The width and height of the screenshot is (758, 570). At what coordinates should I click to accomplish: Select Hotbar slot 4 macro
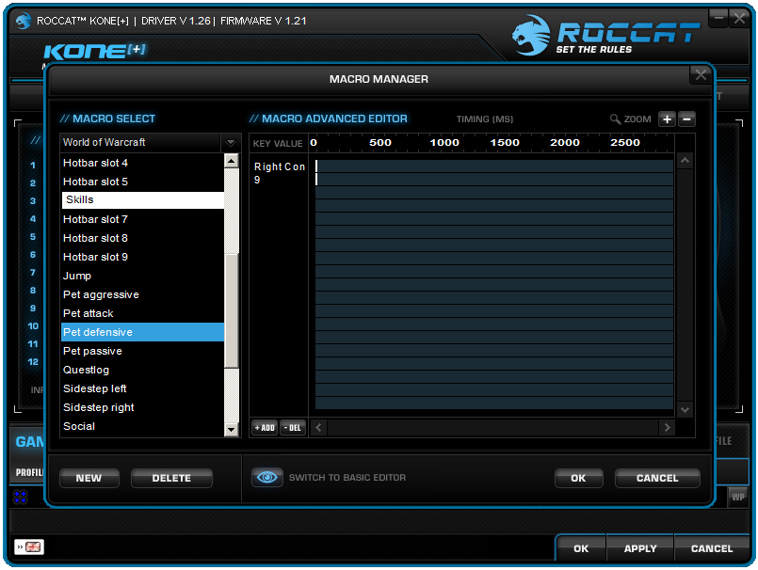tap(142, 164)
